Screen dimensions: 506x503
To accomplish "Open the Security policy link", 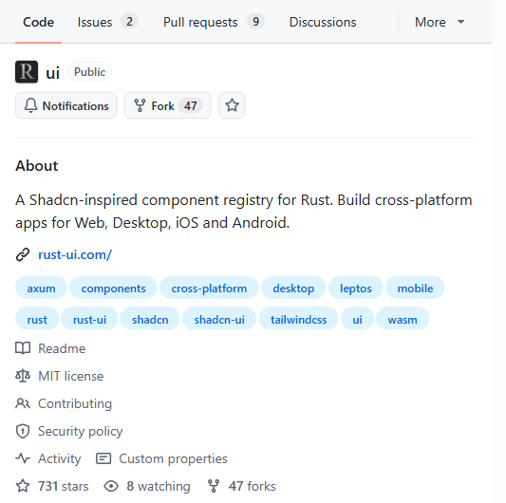I will click(x=81, y=431).
